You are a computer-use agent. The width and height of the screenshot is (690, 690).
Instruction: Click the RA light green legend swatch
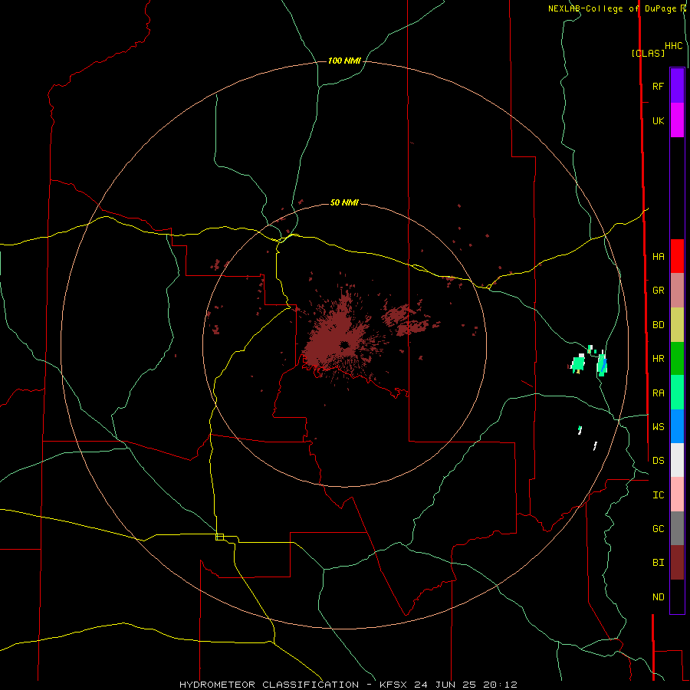[x=677, y=393]
